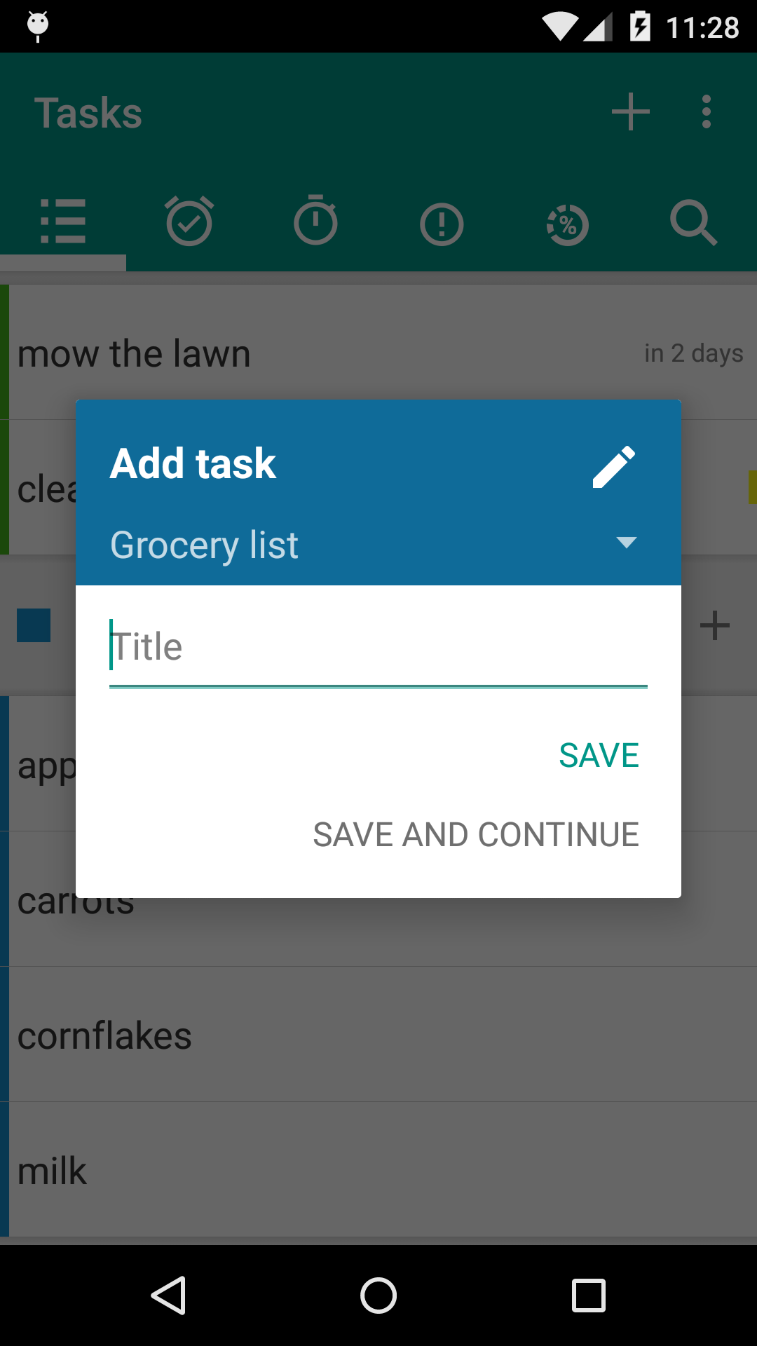This screenshot has width=757, height=1346.
Task: Tap the plus icon beside the list header
Action: [715, 625]
